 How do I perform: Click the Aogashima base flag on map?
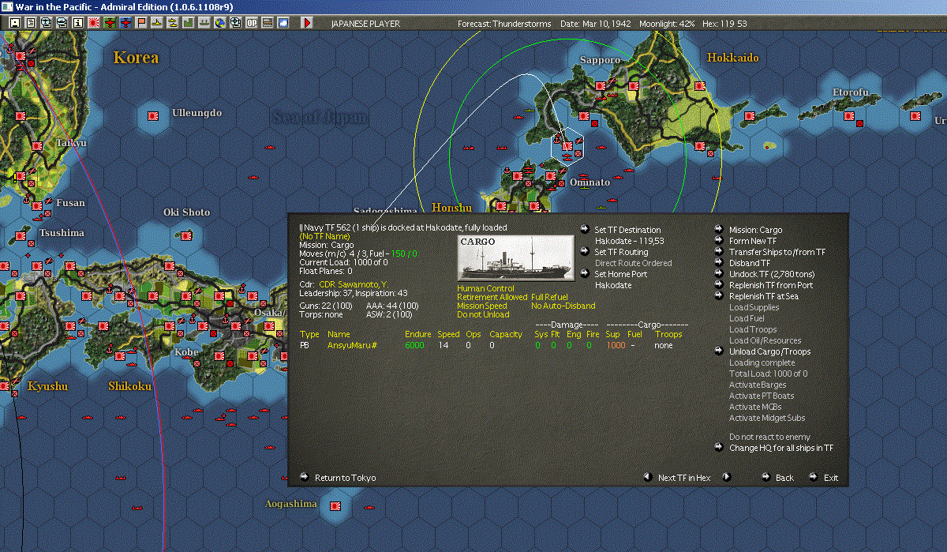(x=335, y=505)
